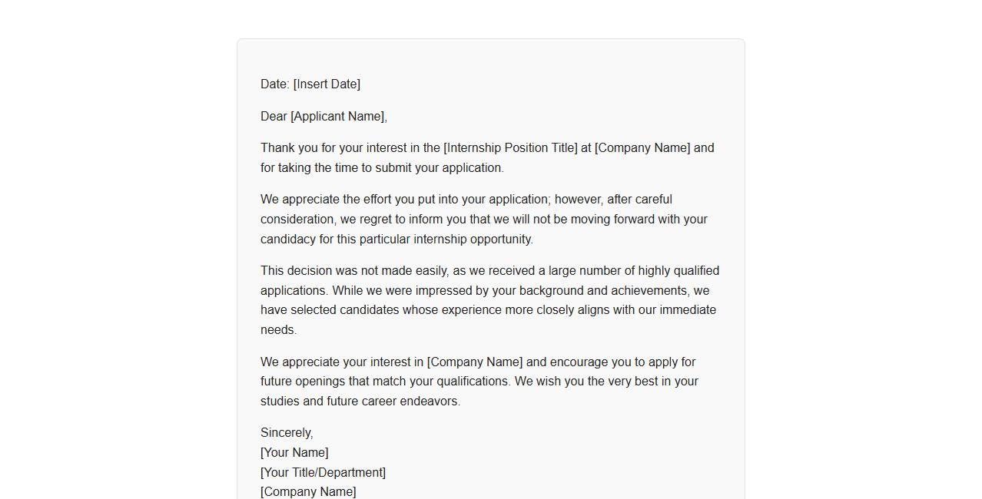Click the [Applicant Name] placeholder in greeting
Viewport: 982px width, 499px height.
click(338, 117)
